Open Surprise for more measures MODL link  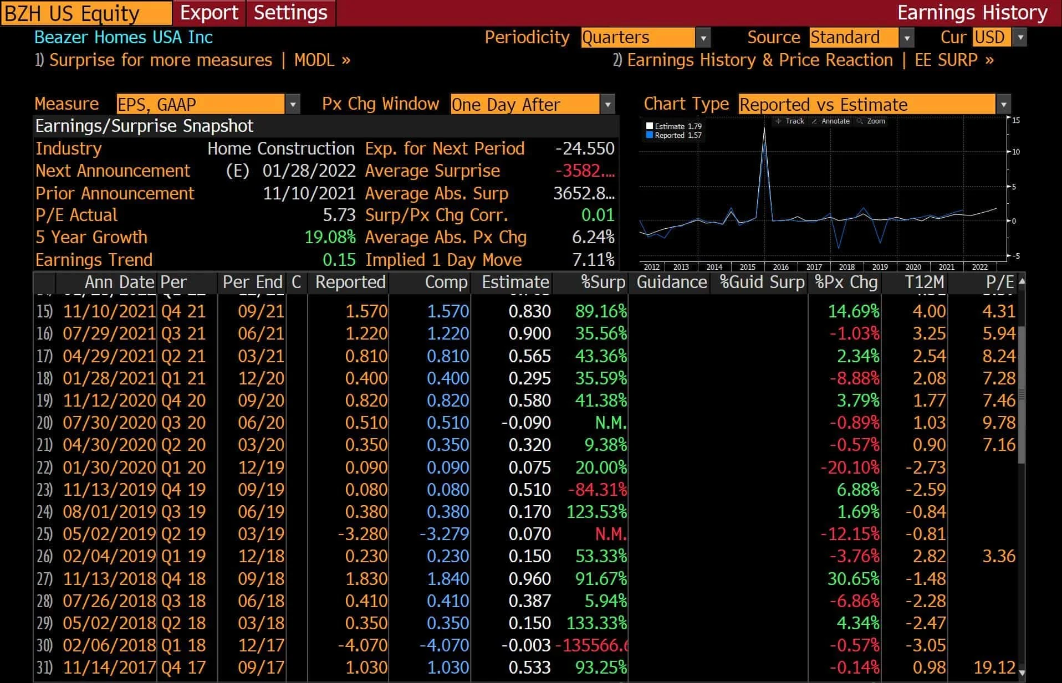tap(193, 60)
